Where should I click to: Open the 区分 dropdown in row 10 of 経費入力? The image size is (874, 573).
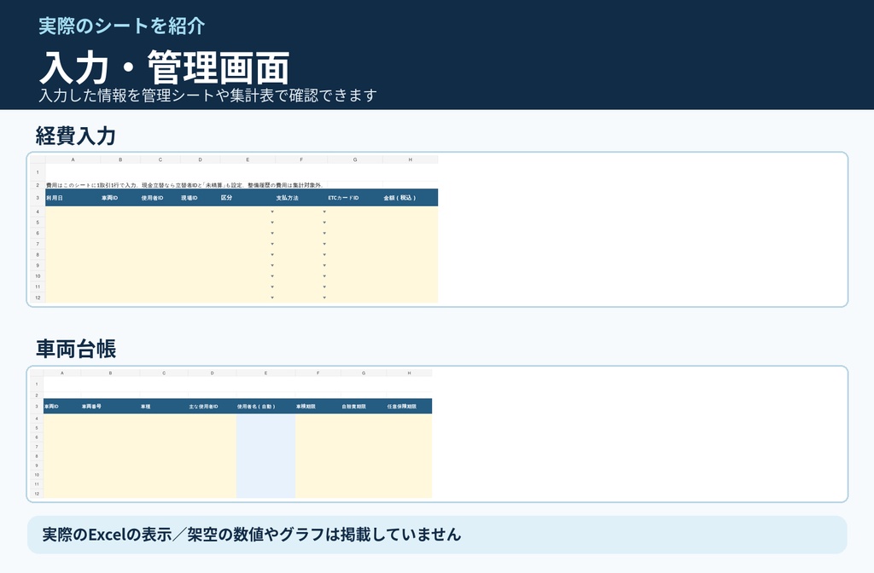coord(272,276)
